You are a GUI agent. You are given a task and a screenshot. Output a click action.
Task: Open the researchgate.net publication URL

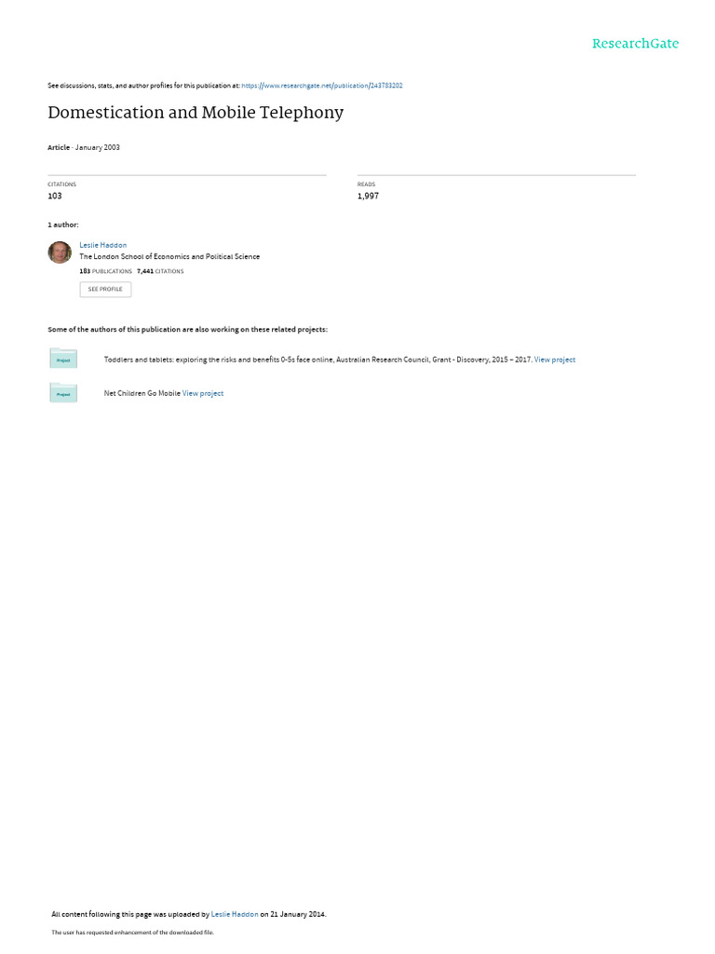click(x=321, y=86)
